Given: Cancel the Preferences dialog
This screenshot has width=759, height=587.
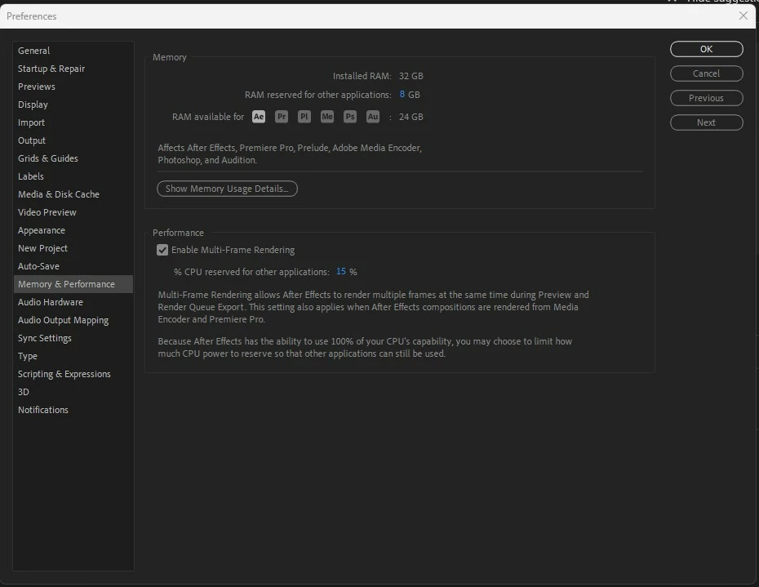Looking at the screenshot, I should tap(706, 73).
